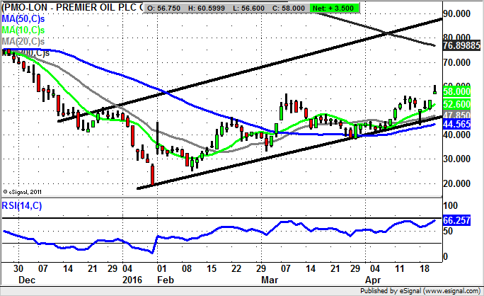Click the Dec month label on time axis
The height and width of the screenshot is (296, 484).
27,280
